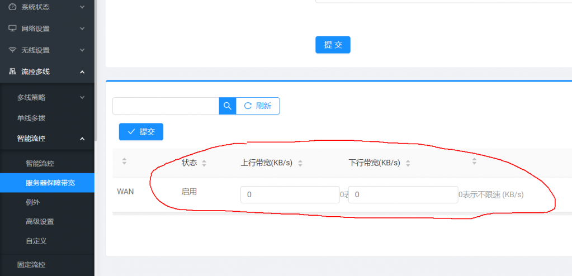Click the magnifier search button

point(227,106)
